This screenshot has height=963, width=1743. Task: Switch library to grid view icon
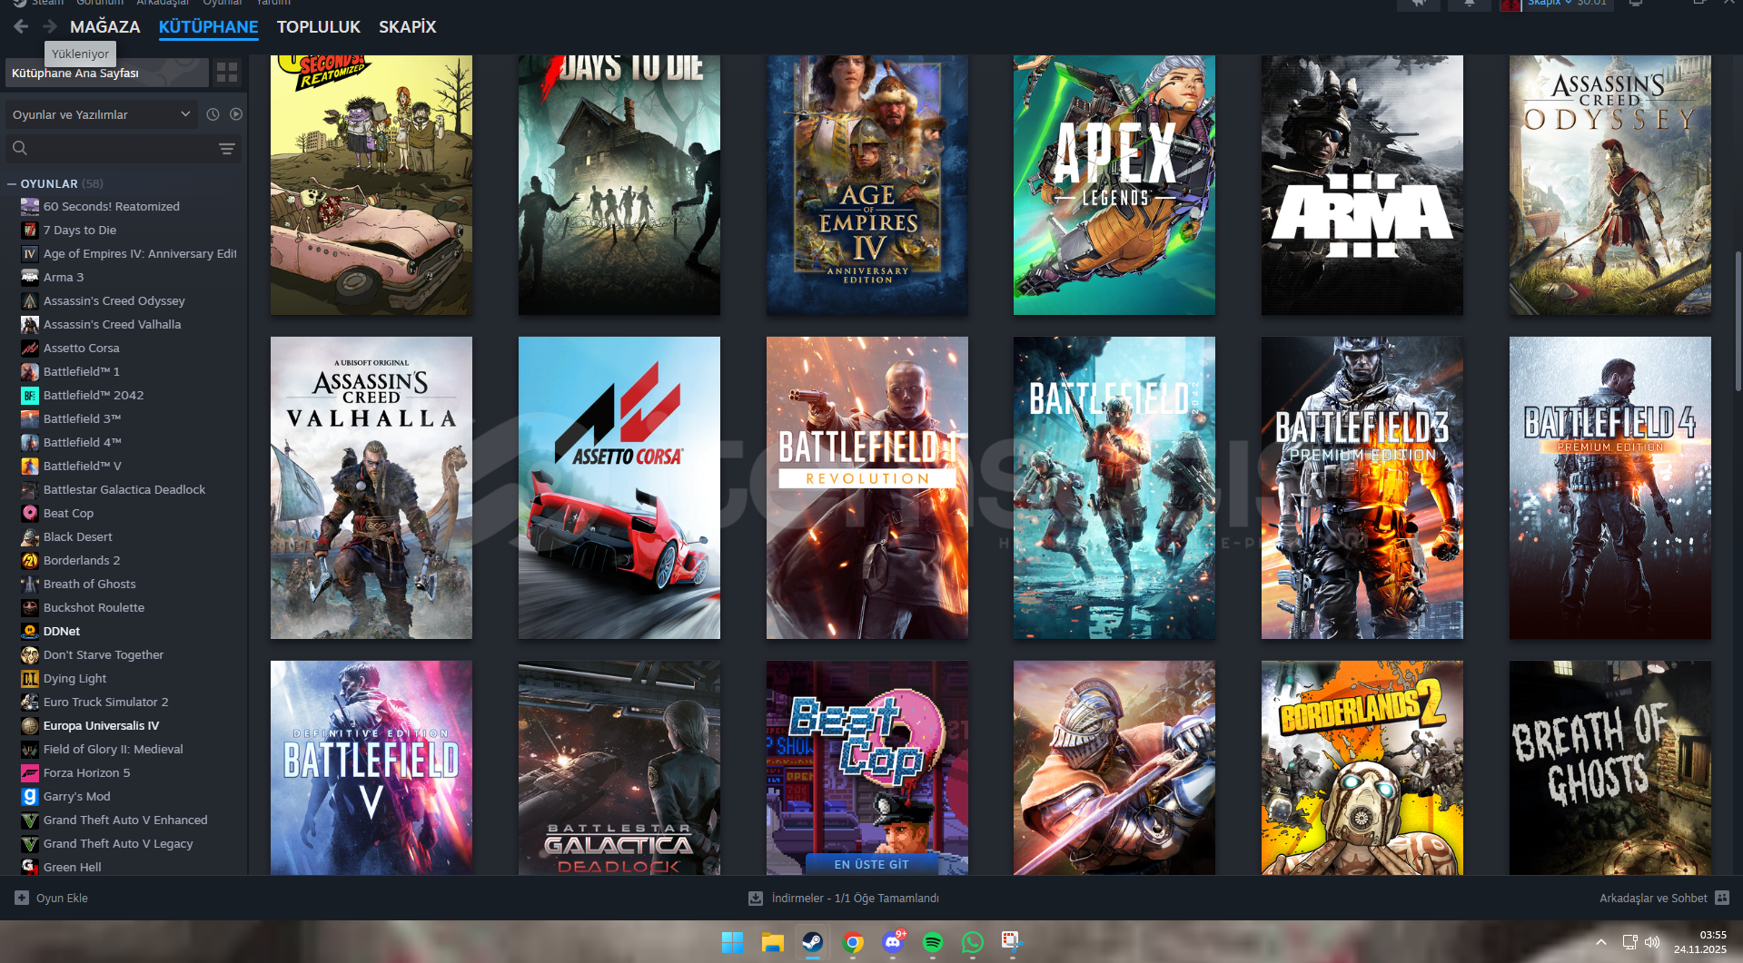(x=227, y=72)
